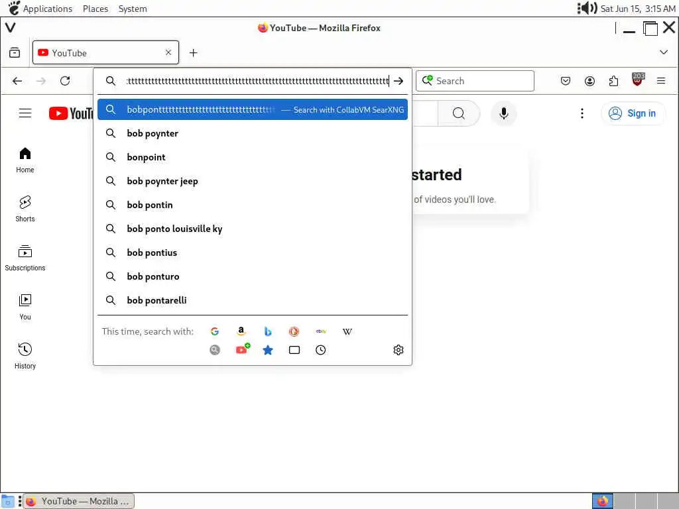Image resolution: width=679 pixels, height=509 pixels.
Task: Open the extensions puzzle icon
Action: [613, 81]
